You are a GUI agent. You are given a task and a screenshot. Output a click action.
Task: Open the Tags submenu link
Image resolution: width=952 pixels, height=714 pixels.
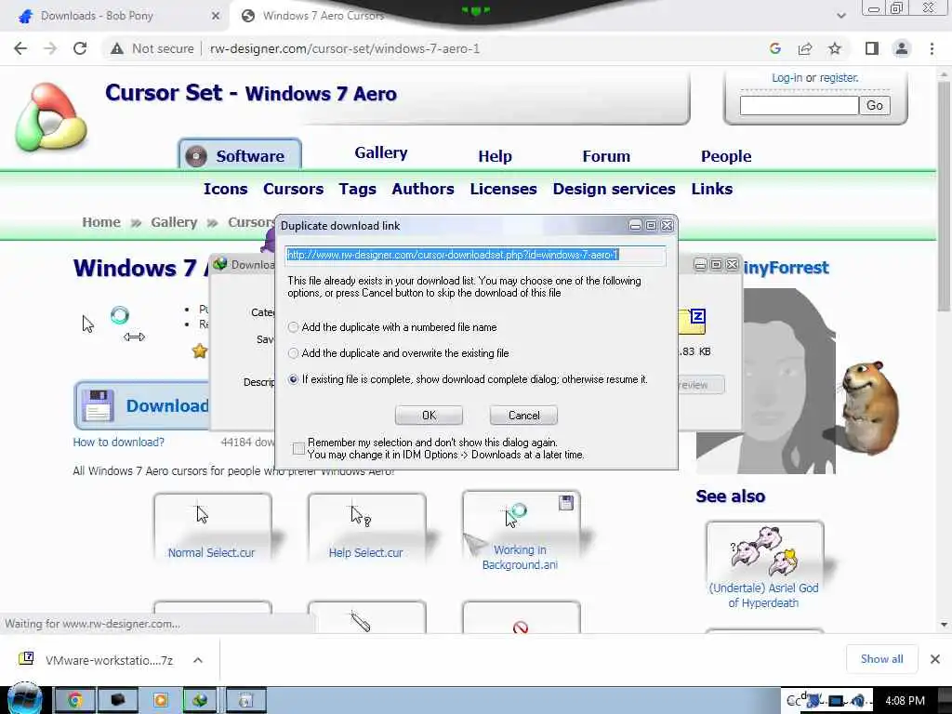(358, 189)
